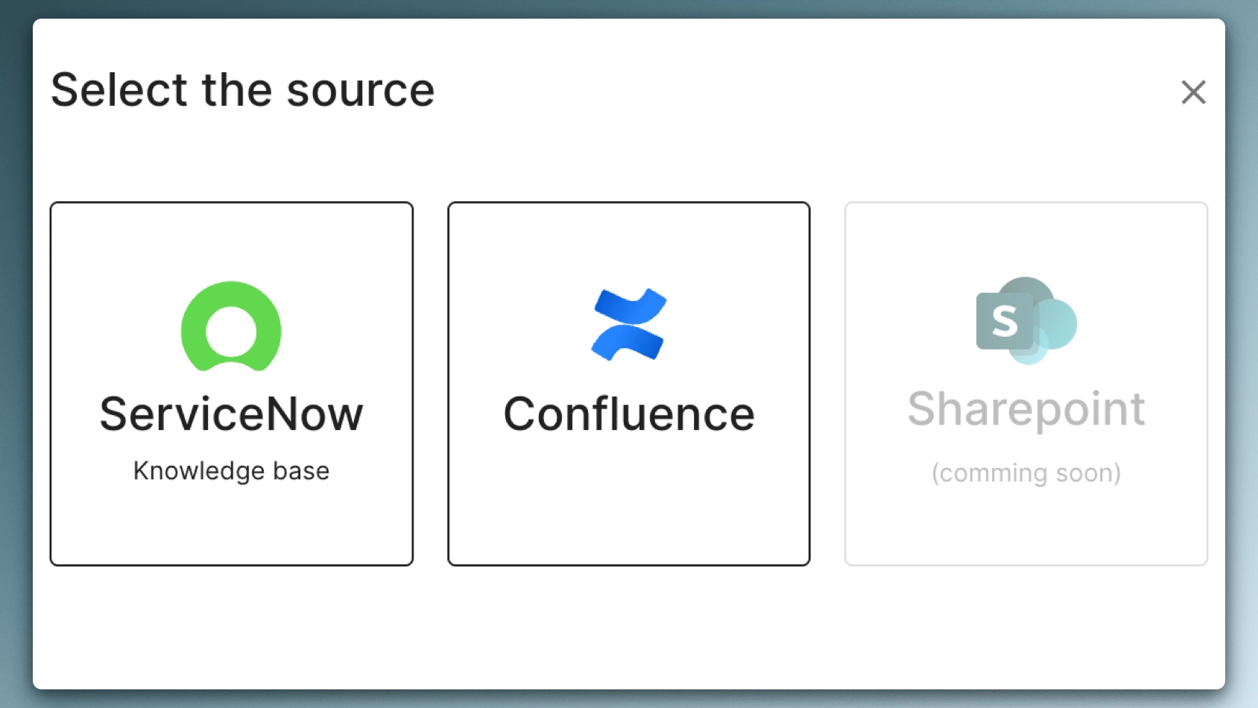
Task: Click the Knowledge base subtitle
Action: pos(231,470)
